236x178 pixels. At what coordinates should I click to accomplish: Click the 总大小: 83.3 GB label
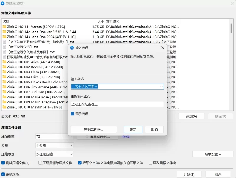point(13,116)
